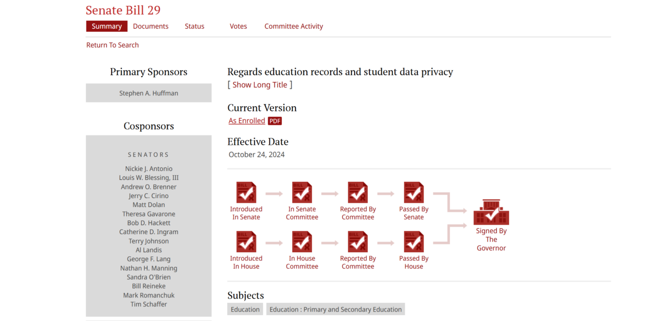Image resolution: width=672 pixels, height=321 pixels.
Task: Click the PDF badge beside As Enrolled
Action: (275, 121)
